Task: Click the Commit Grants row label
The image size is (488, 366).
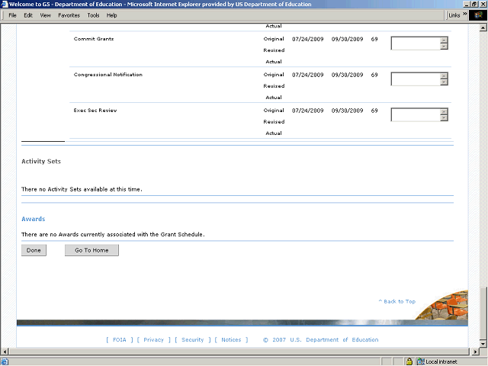Action: pyautogui.click(x=94, y=39)
